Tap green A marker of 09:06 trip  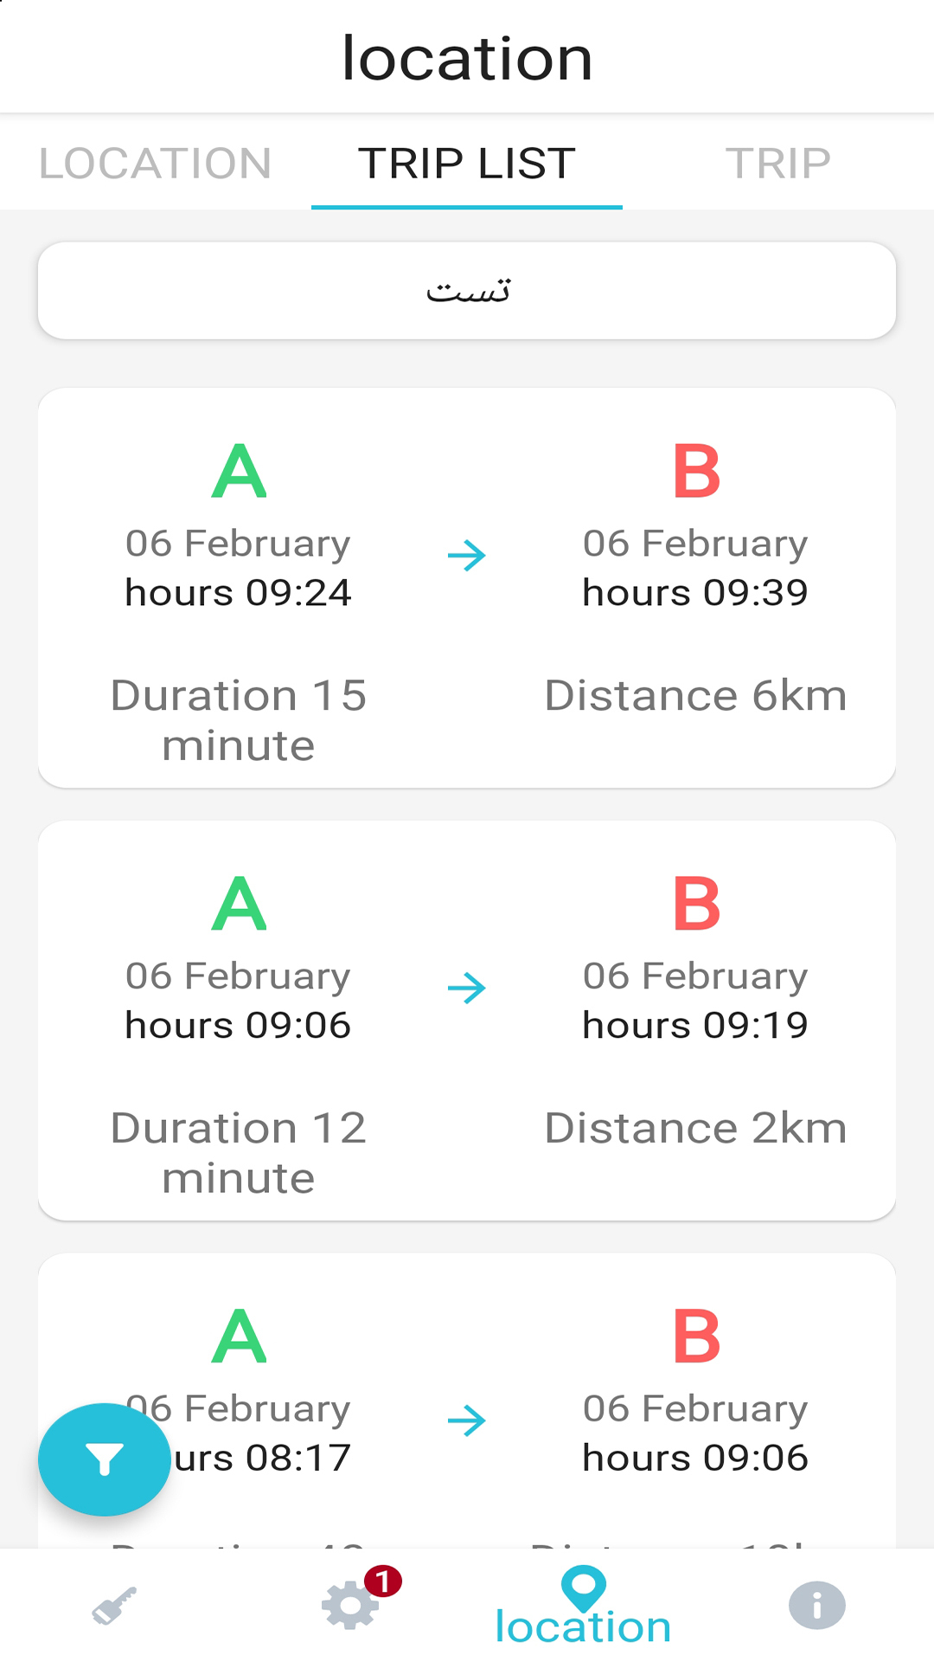click(x=239, y=904)
